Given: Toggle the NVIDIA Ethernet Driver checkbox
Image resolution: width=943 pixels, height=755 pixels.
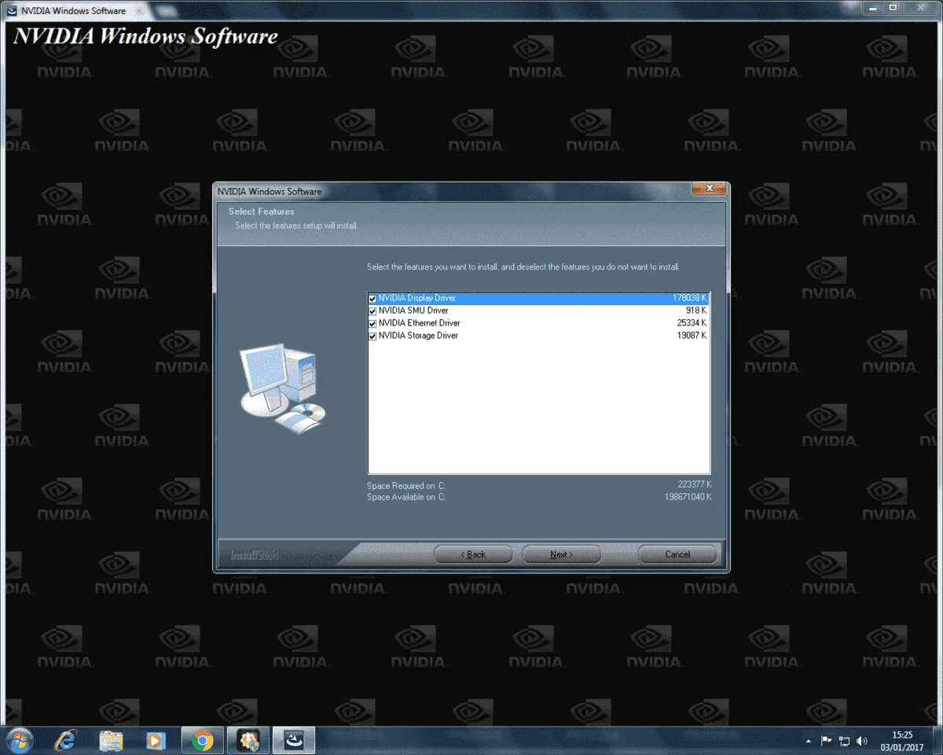Looking at the screenshot, I should tap(372, 324).
